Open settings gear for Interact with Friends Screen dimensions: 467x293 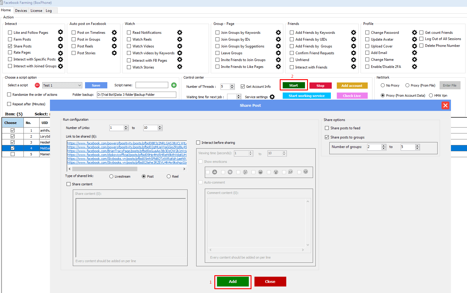coord(354,66)
